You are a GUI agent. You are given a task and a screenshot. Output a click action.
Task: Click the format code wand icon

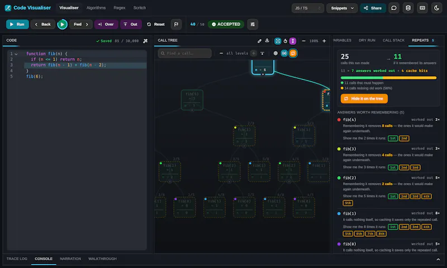point(145,41)
